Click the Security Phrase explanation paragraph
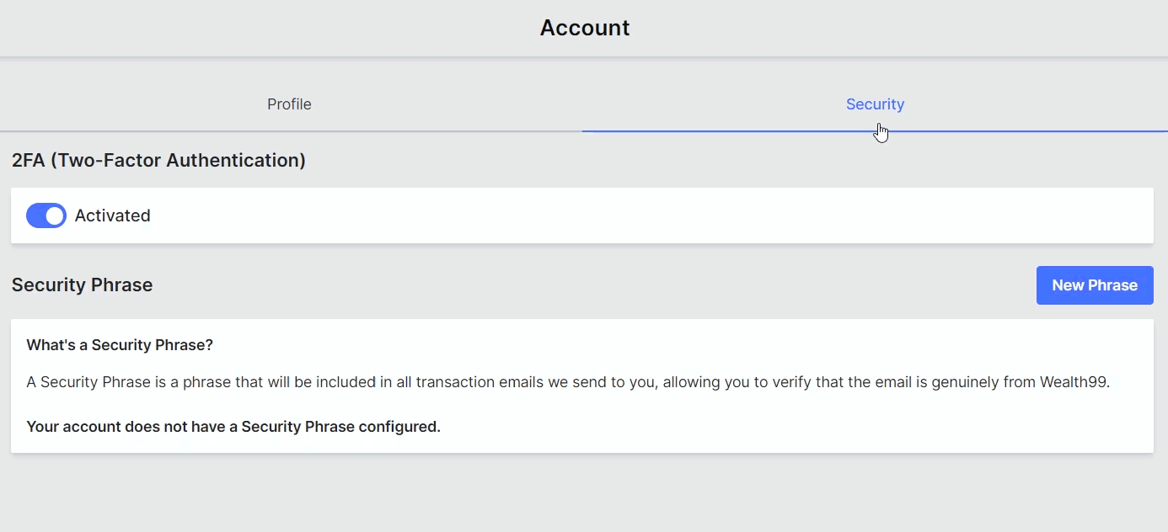This screenshot has width=1168, height=532. (569, 382)
